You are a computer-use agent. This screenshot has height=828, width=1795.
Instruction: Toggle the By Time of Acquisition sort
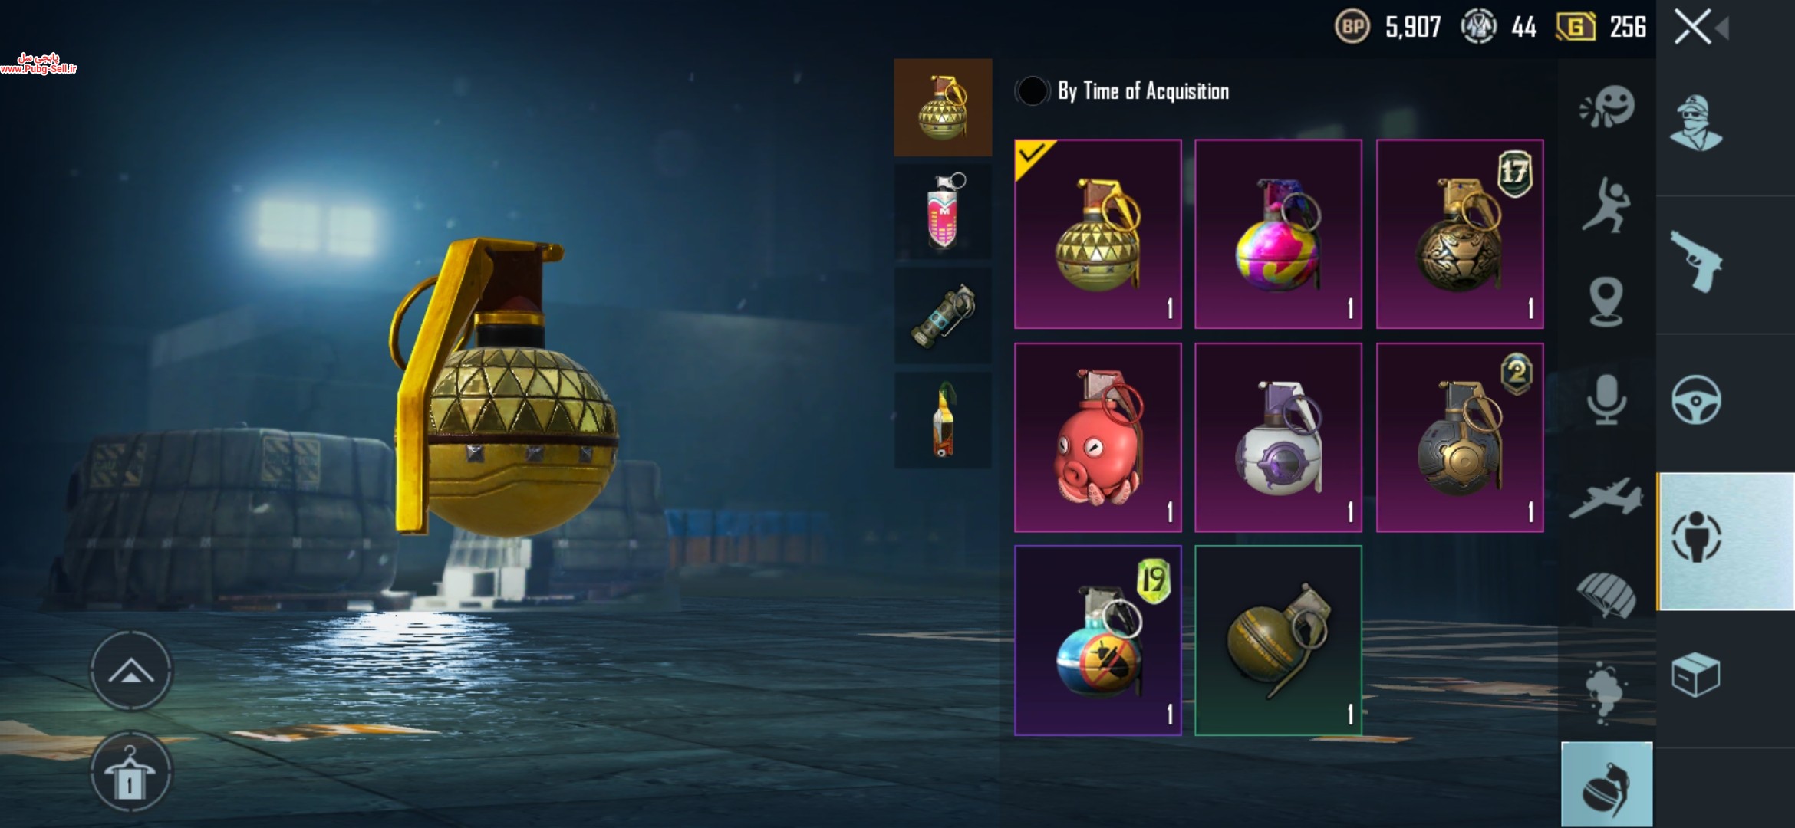click(x=1032, y=91)
